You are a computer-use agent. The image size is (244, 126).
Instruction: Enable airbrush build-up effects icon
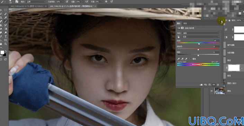pyautogui.click(x=87, y=1)
